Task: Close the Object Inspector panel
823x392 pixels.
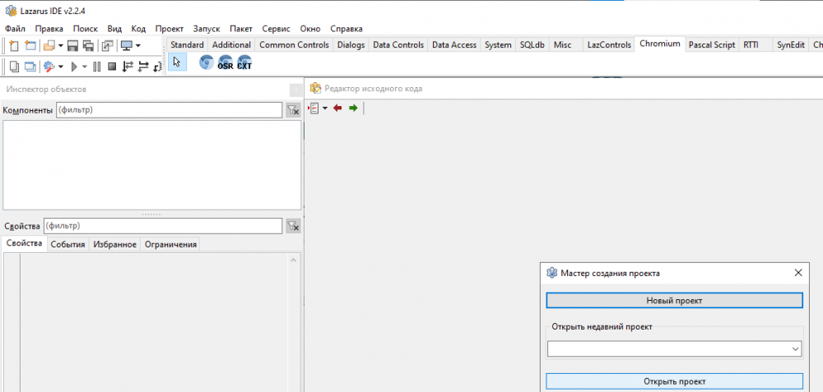Action: coord(295,90)
